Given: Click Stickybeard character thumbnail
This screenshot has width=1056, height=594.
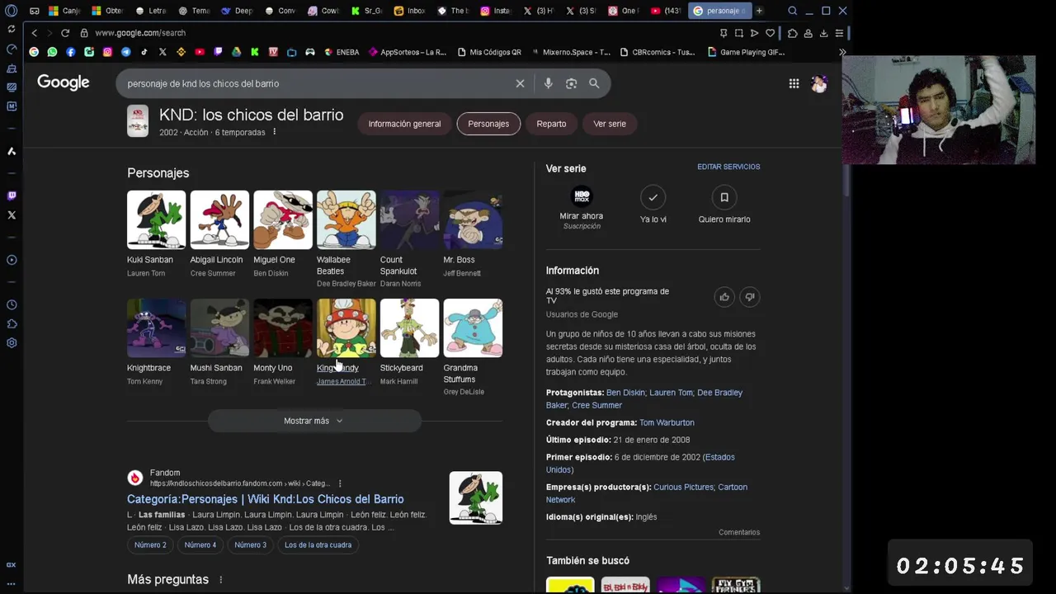Looking at the screenshot, I should (409, 328).
